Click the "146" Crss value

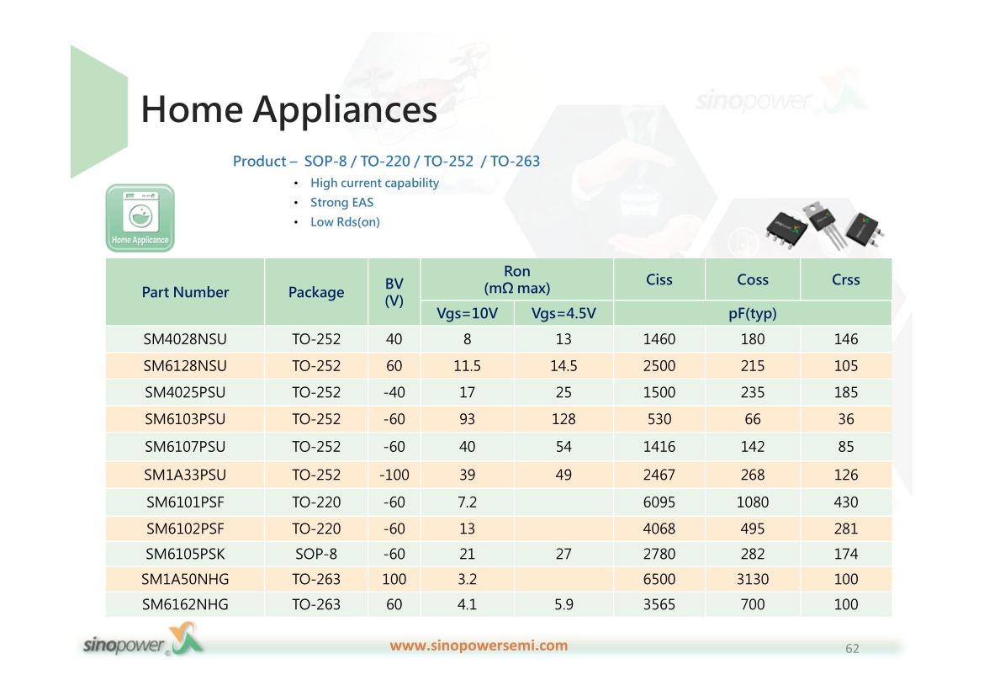click(846, 339)
